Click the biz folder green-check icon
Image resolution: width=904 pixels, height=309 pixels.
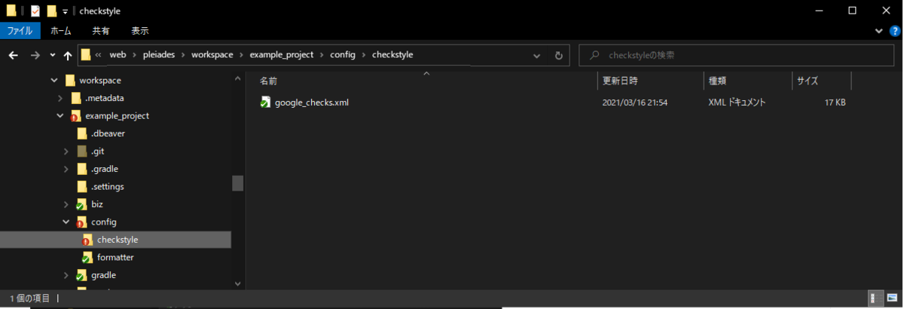point(81,204)
